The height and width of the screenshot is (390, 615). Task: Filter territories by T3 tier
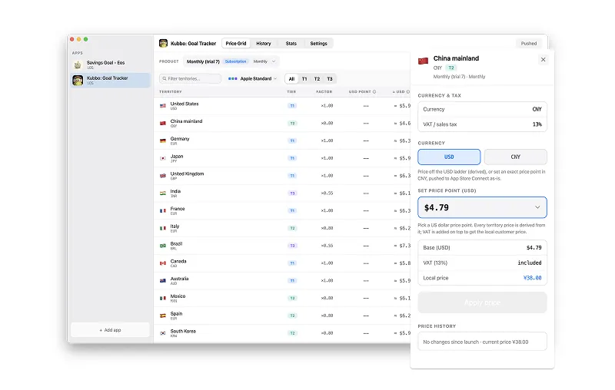330,79
